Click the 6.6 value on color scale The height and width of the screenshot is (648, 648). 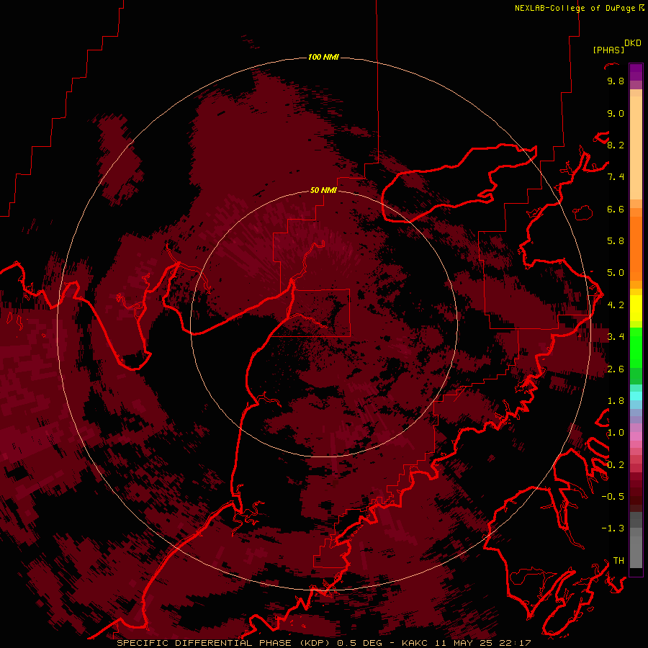click(x=616, y=209)
